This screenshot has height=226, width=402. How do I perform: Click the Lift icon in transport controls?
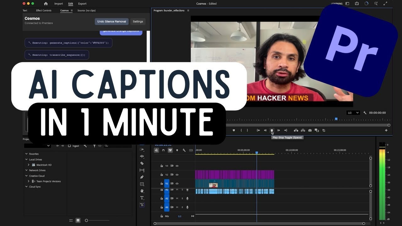tap(296, 130)
